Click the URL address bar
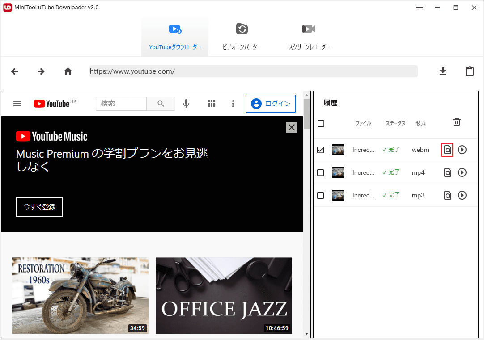 tap(254, 71)
